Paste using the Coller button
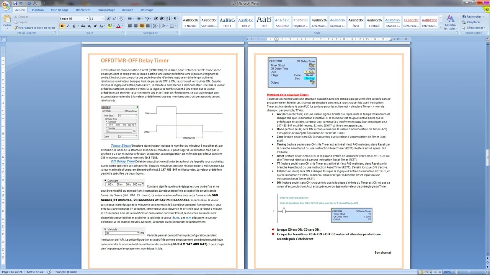The width and height of the screenshot is (490, 275). (7, 21)
